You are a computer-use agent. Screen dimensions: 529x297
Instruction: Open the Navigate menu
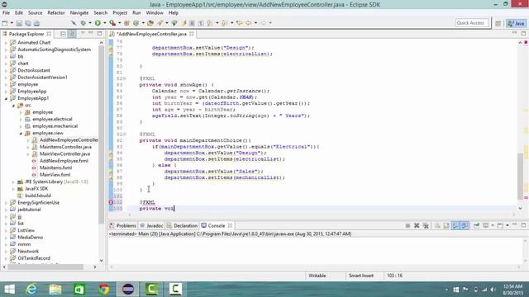coord(79,13)
